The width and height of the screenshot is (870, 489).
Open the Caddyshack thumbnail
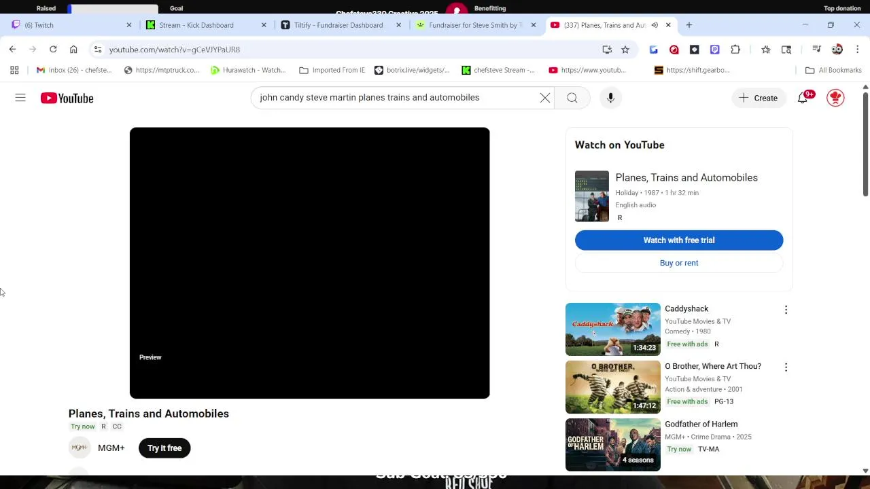613,329
